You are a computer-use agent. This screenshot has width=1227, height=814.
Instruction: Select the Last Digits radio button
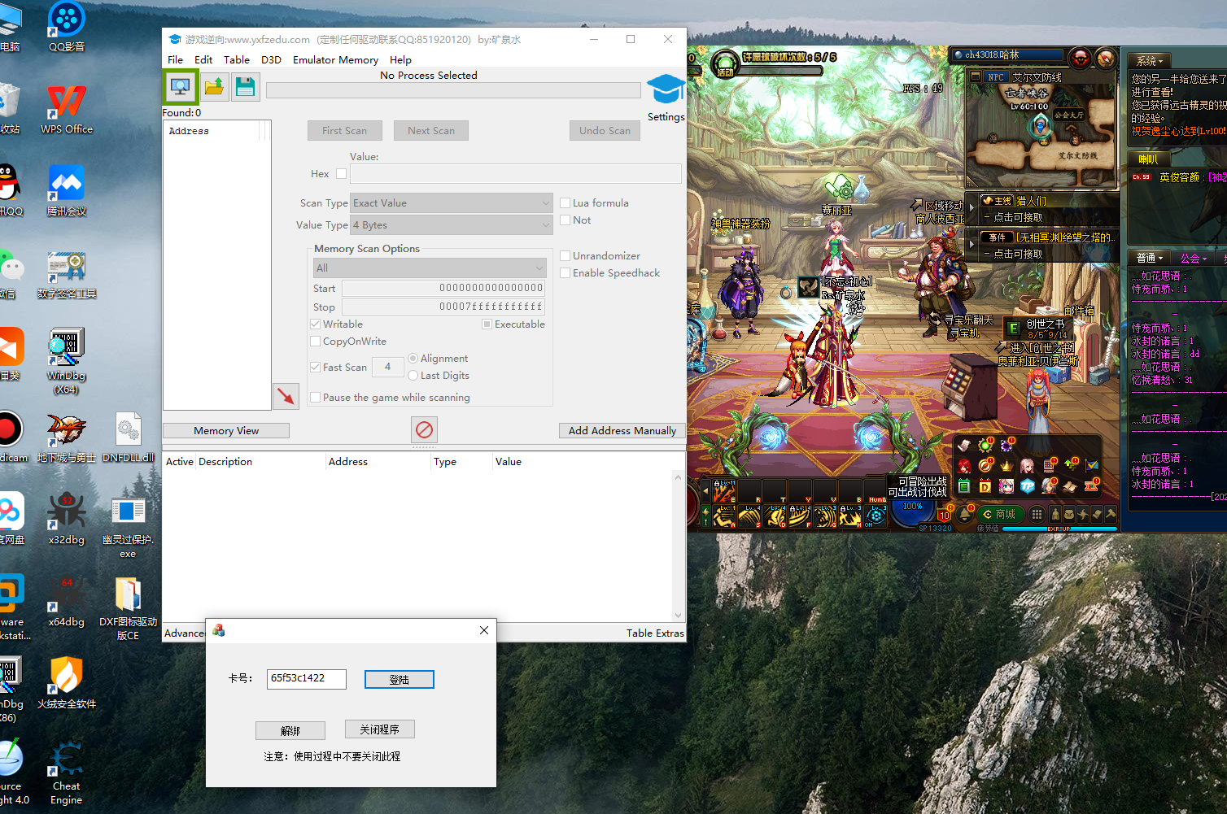[413, 376]
